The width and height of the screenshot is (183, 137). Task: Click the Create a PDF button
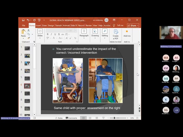(x=116, y=34)
